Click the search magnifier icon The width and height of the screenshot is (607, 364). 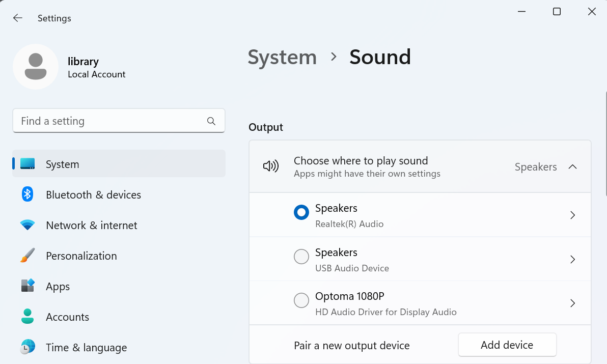coord(211,121)
